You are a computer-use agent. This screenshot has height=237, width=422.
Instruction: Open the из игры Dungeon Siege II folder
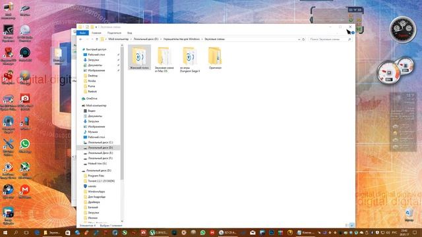(x=190, y=59)
